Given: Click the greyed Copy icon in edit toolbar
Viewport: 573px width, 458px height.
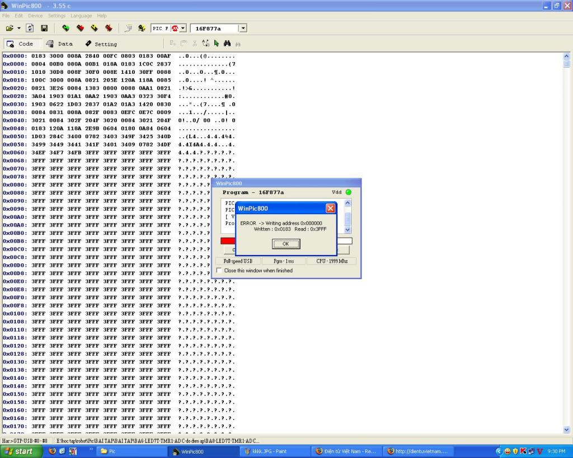Looking at the screenshot, I should point(173,44).
